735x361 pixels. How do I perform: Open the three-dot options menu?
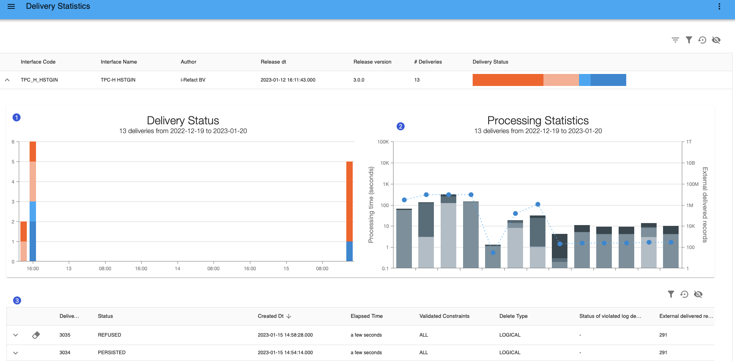(x=719, y=6)
